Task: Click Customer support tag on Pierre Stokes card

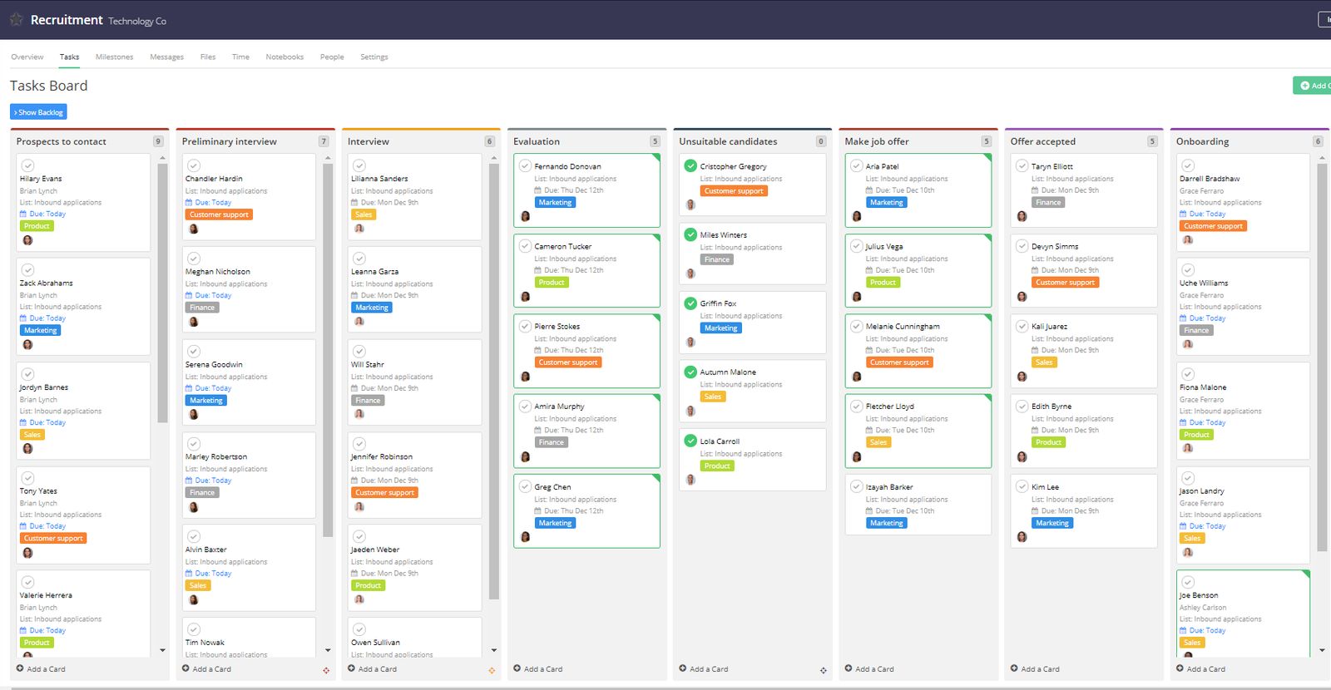Action: tap(568, 362)
